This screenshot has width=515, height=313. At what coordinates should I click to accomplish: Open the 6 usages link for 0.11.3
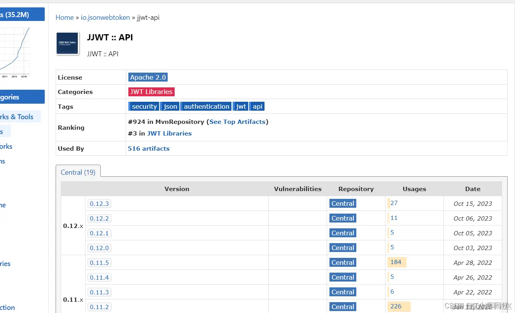tap(392, 292)
